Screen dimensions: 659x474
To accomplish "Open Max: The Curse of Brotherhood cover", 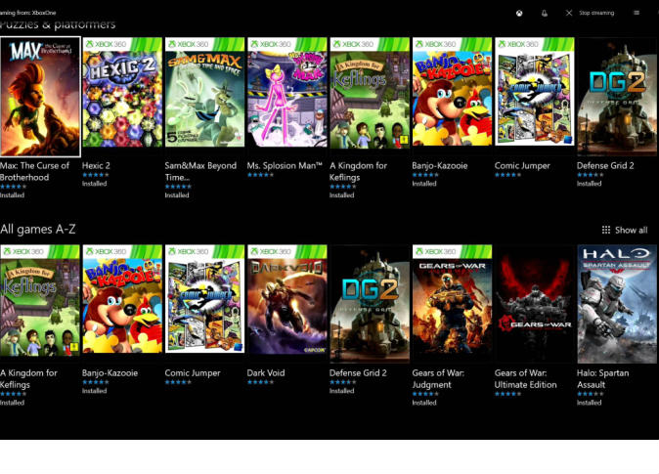I will [x=40, y=97].
